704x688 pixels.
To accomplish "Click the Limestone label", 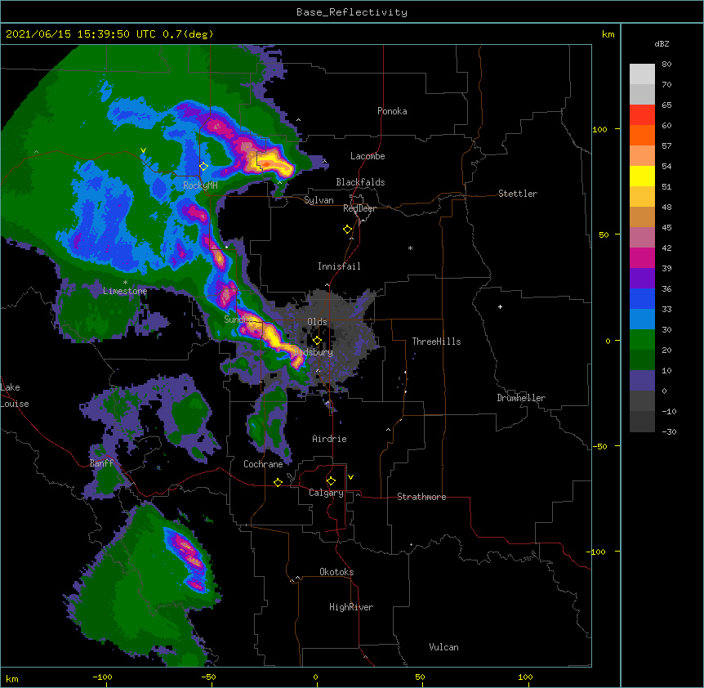I will click(125, 291).
